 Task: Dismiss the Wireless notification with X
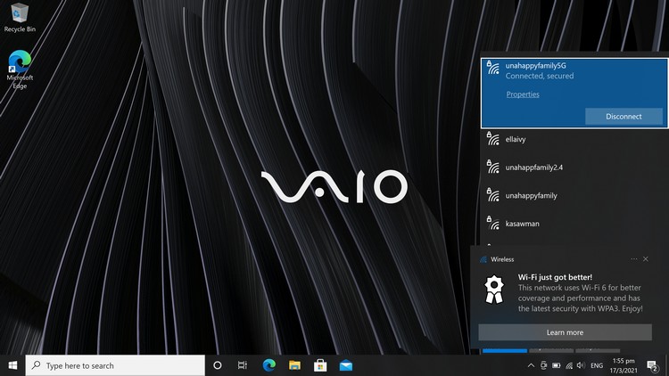coord(646,258)
